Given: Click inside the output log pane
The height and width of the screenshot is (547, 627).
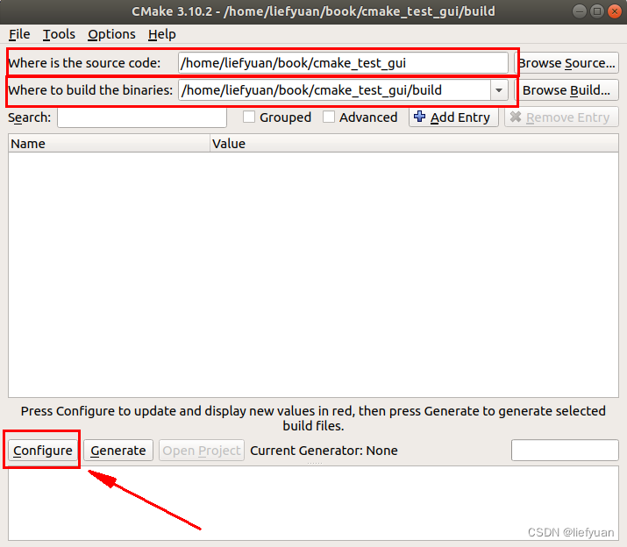Looking at the screenshot, I should tap(313, 503).
